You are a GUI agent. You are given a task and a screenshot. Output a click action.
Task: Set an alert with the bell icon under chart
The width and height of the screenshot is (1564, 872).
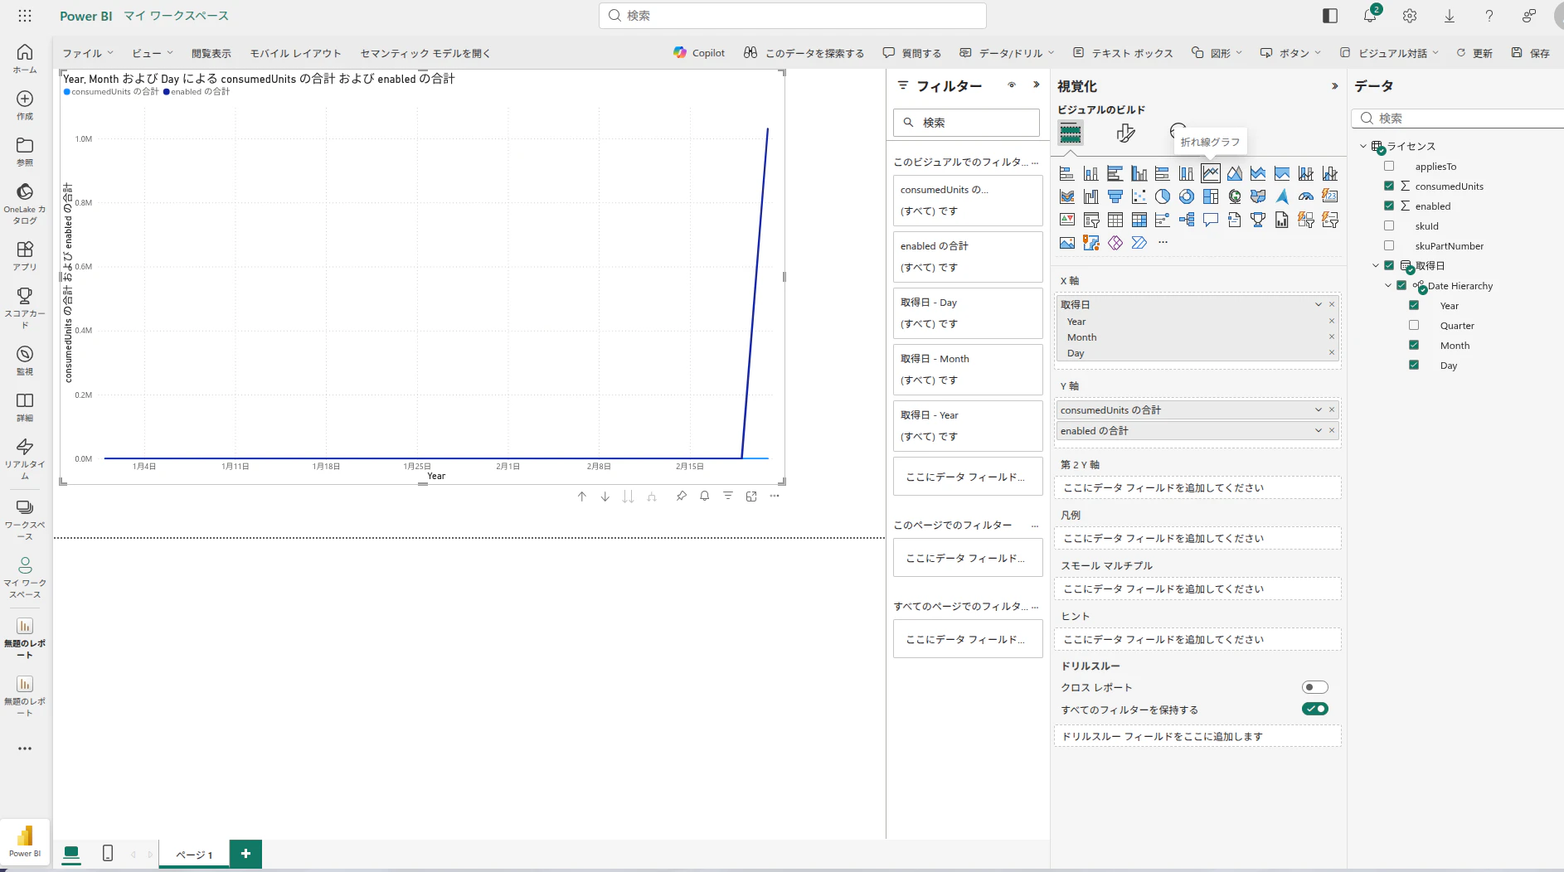point(704,497)
